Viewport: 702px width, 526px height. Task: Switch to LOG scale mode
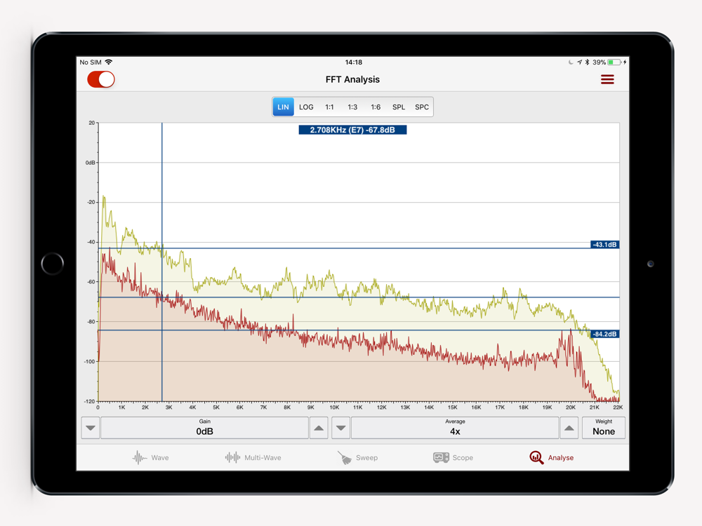coord(306,107)
